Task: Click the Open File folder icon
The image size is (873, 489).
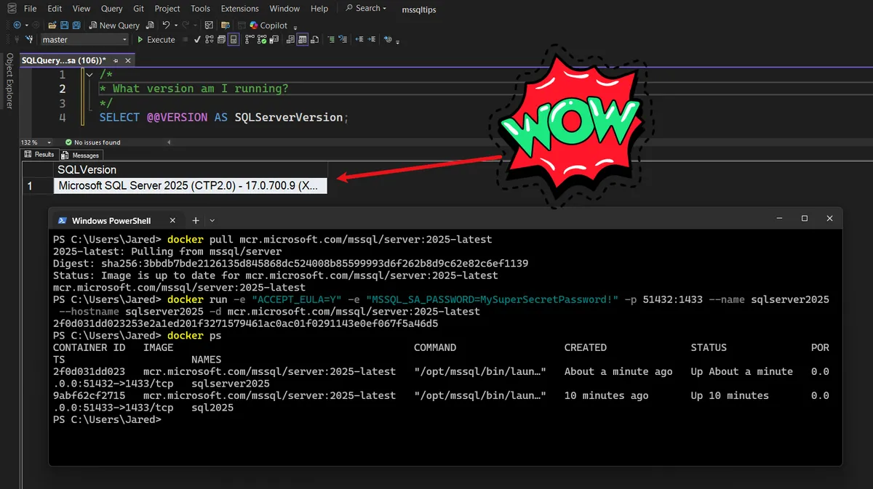Action: pos(53,25)
